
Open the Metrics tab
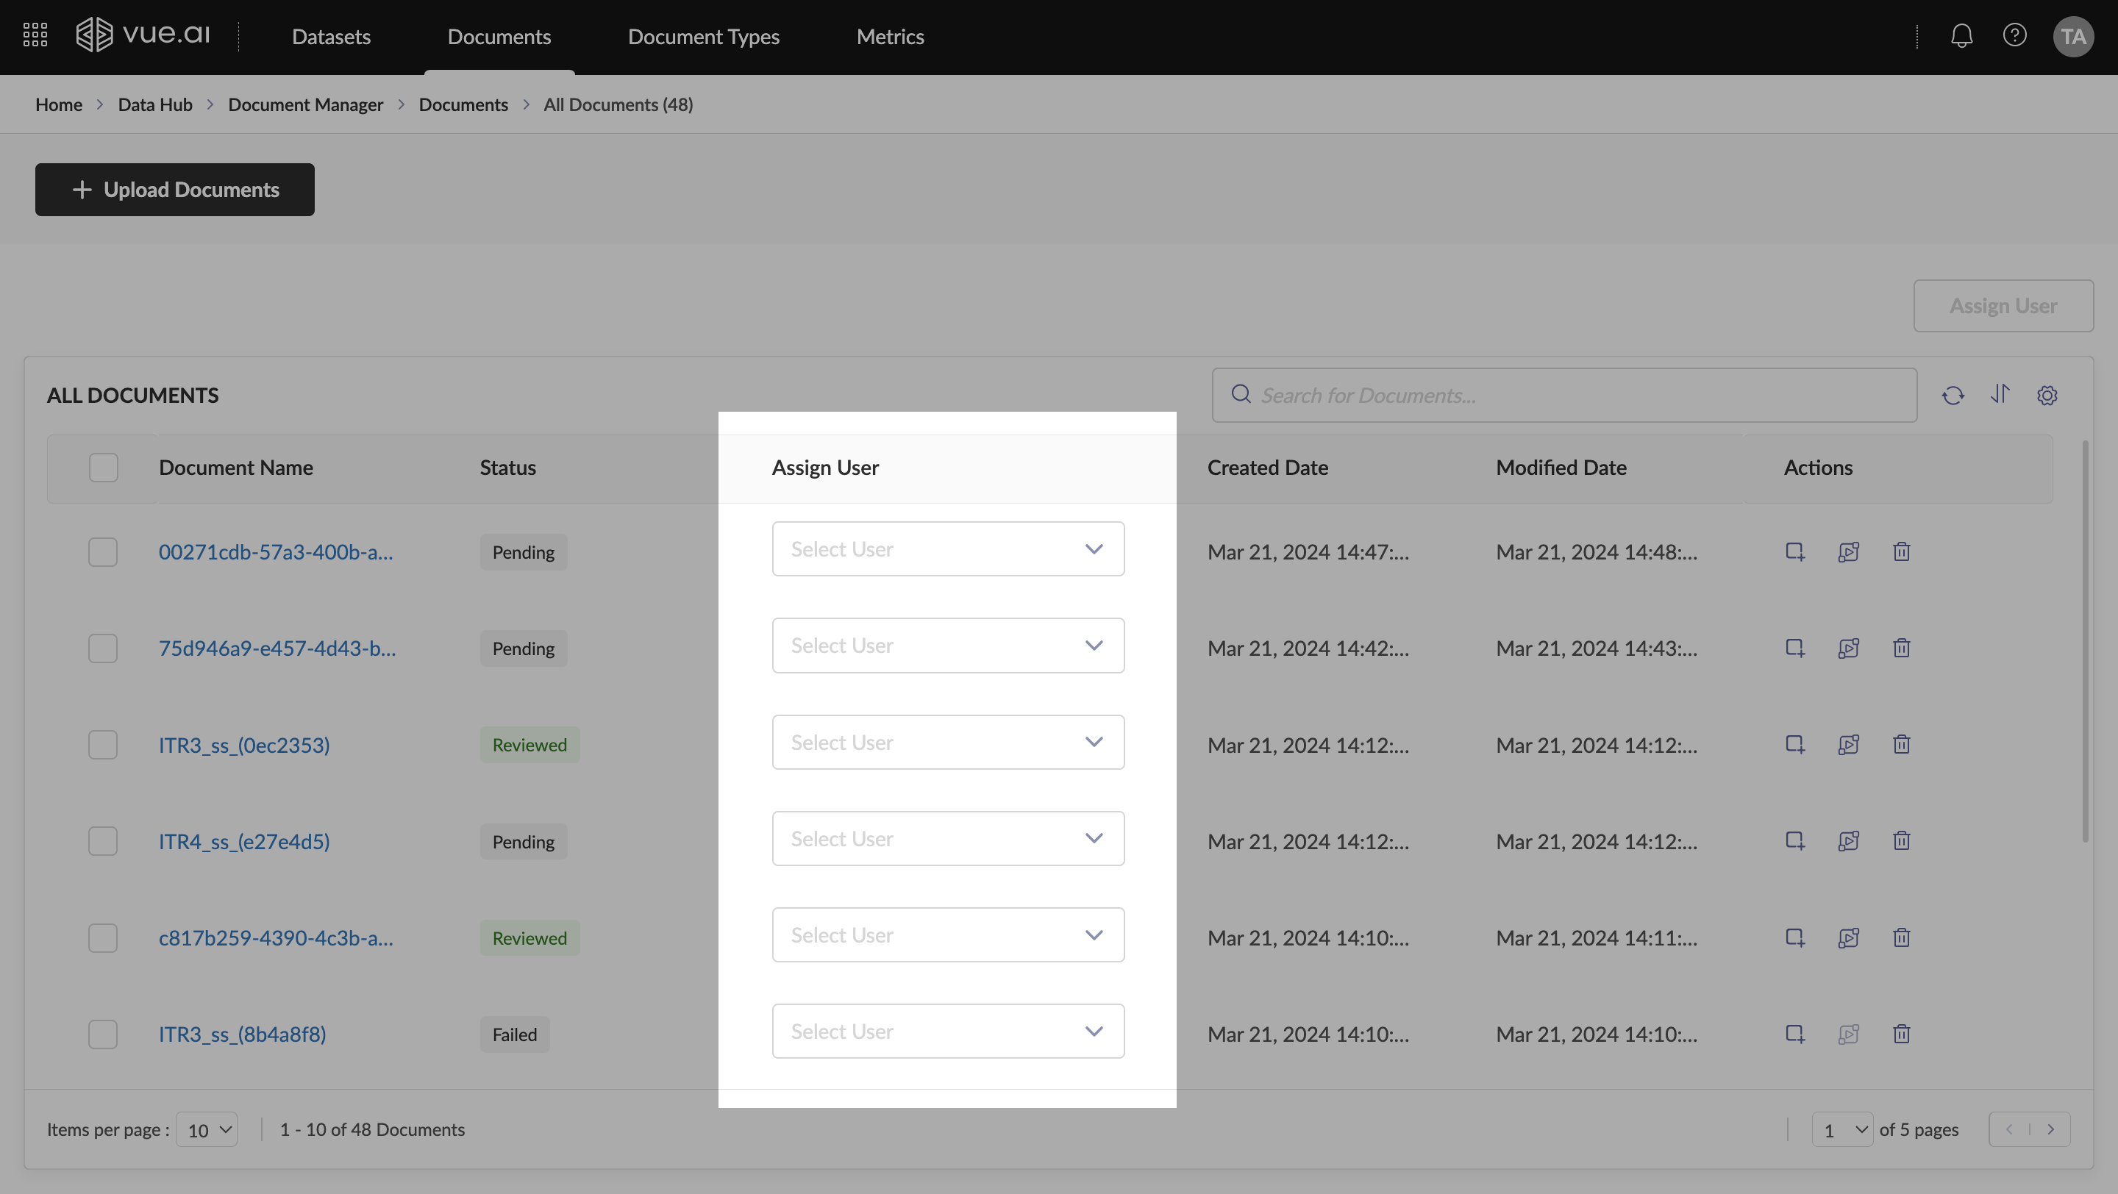[x=890, y=37]
